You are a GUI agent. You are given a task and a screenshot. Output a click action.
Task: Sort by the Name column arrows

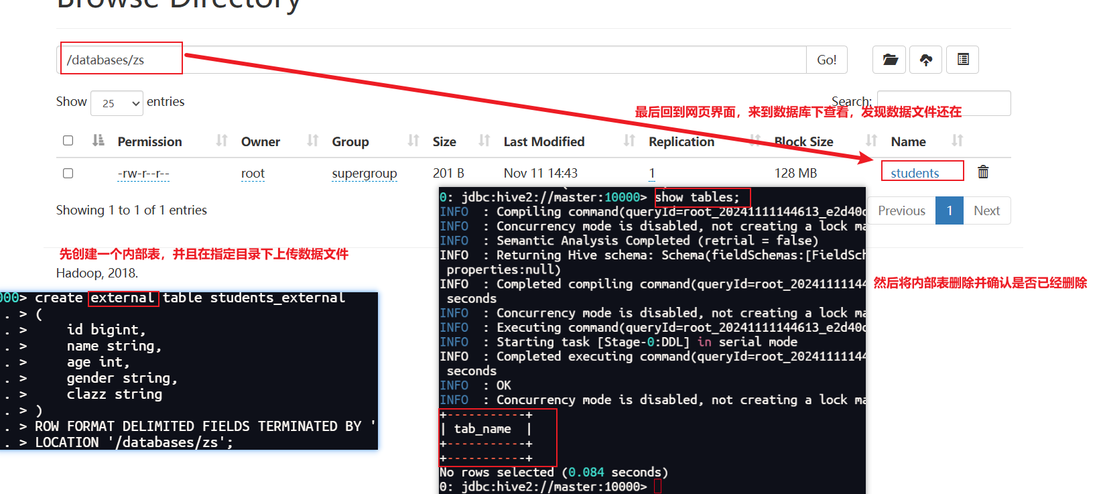(958, 141)
